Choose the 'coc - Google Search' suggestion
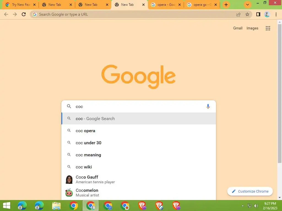This screenshot has height=211, width=282. tap(139, 119)
